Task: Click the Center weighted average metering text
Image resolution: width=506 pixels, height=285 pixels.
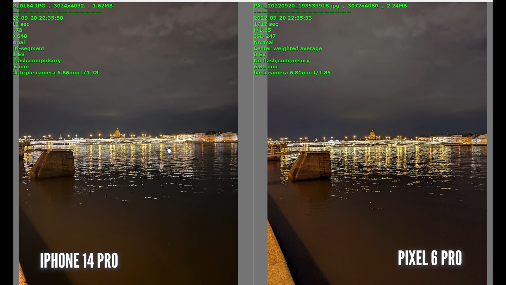Action: click(x=288, y=48)
